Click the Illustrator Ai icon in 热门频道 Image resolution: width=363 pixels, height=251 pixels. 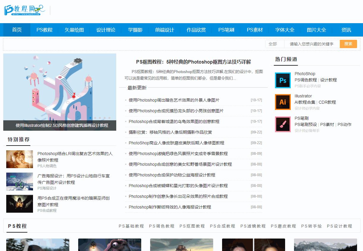[x=282, y=102]
